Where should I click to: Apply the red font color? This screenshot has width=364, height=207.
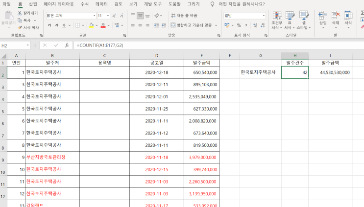(103, 25)
